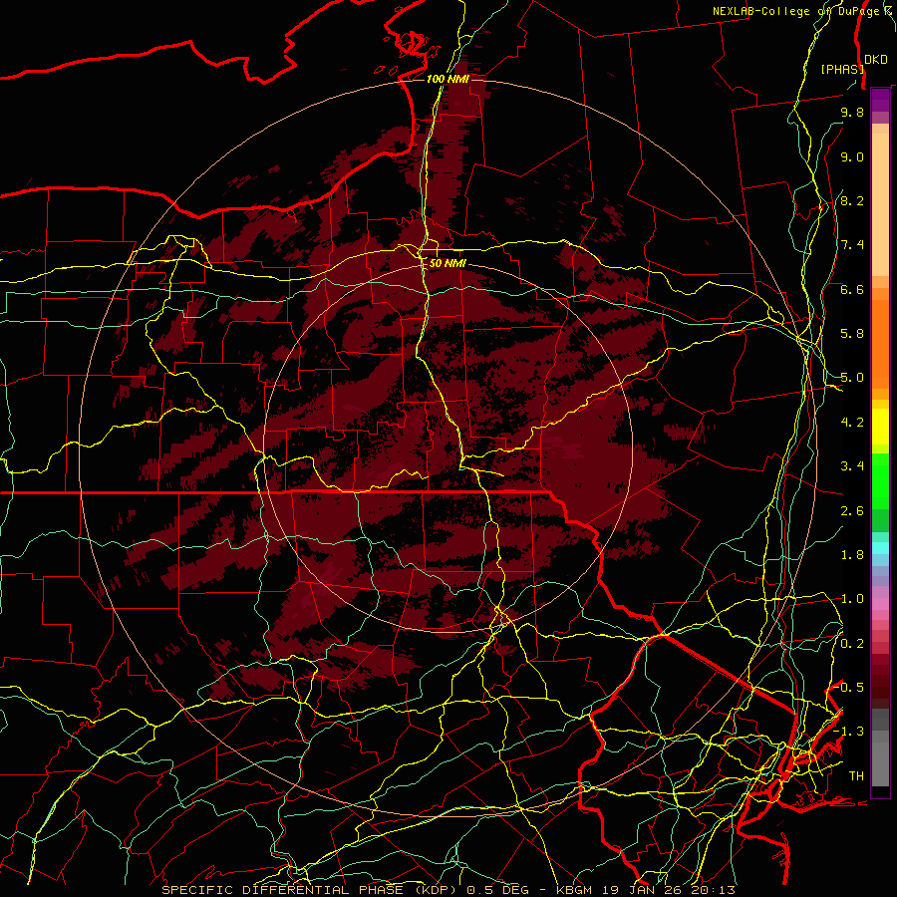Click the 100 NMI range ring label
897x897 pixels.
tap(448, 79)
